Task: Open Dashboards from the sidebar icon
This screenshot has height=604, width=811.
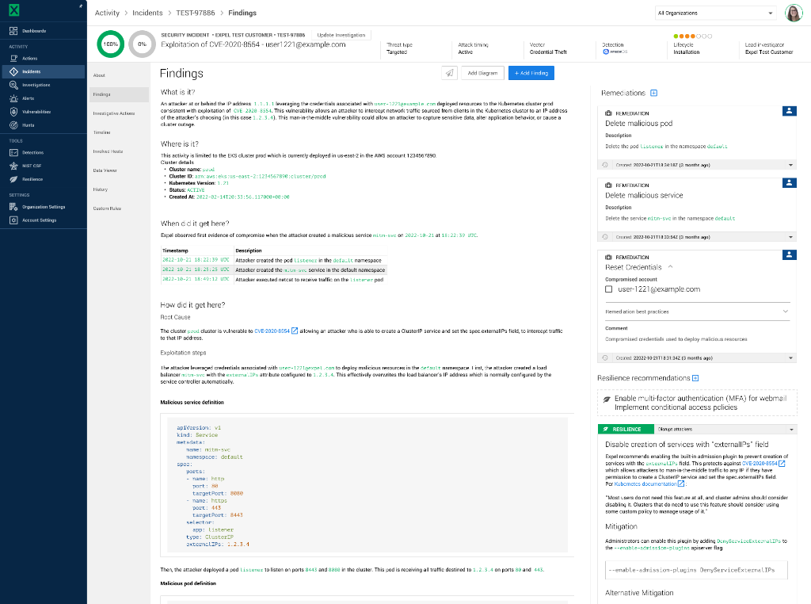Action: 13,31
